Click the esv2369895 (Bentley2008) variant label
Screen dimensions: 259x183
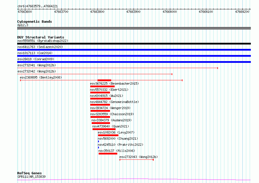coord(41,77)
